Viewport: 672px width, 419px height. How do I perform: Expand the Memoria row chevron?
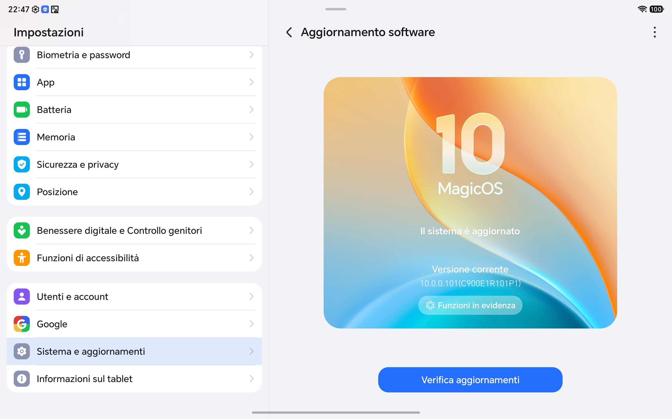click(251, 137)
